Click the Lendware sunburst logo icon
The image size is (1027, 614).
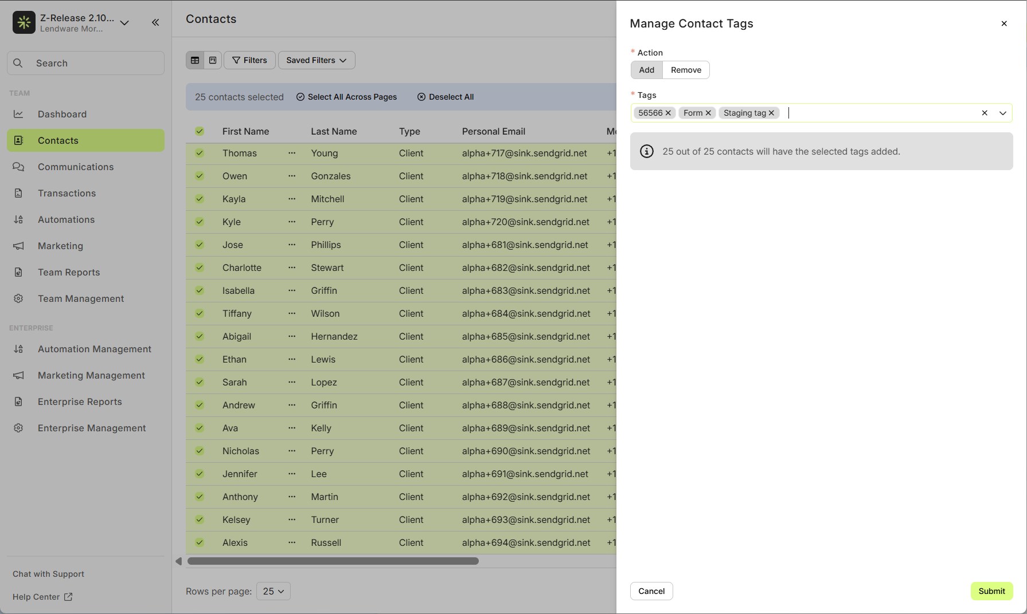pos(24,22)
